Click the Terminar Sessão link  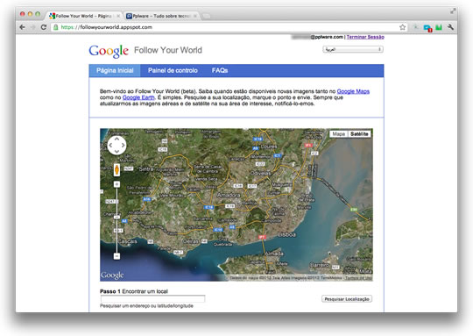[x=365, y=37]
